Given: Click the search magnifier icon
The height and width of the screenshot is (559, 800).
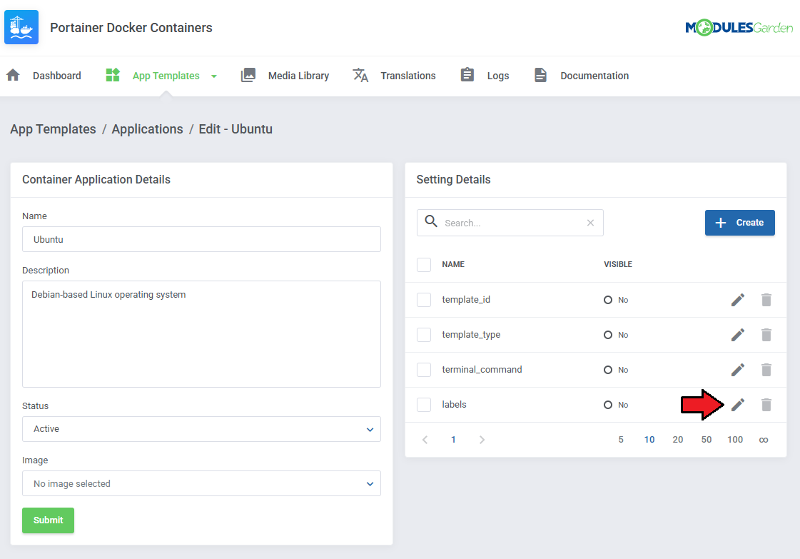Looking at the screenshot, I should 431,221.
